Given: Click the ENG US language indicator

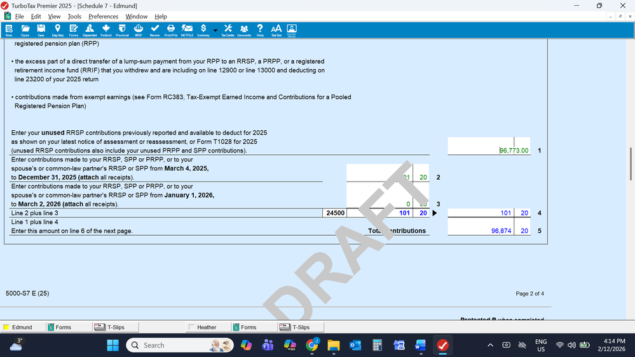Looking at the screenshot, I should tap(541, 346).
